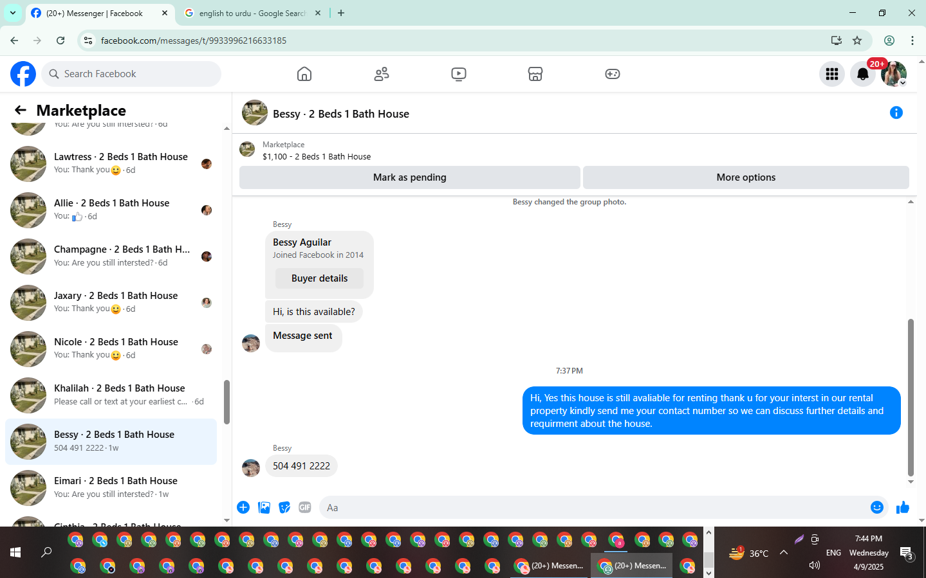Viewport: 926px width, 578px height.
Task: Choose a sticker icon in composer
Action: tap(284, 507)
